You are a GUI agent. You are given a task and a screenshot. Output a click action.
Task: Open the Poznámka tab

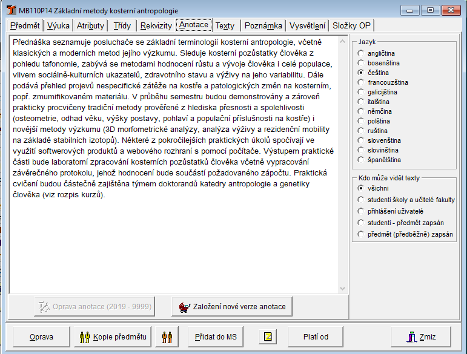pyautogui.click(x=264, y=25)
